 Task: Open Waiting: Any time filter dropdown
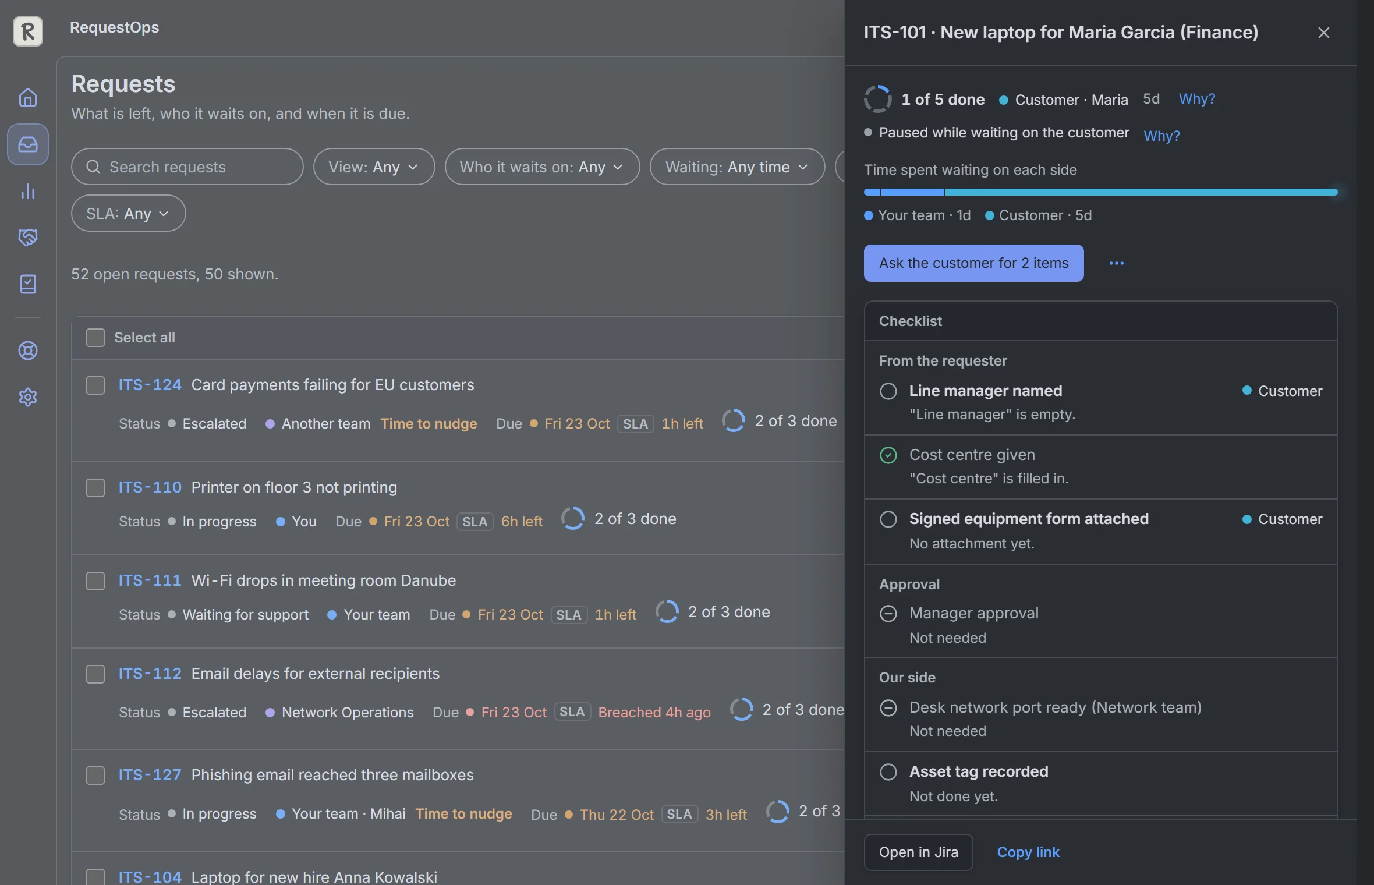(737, 167)
